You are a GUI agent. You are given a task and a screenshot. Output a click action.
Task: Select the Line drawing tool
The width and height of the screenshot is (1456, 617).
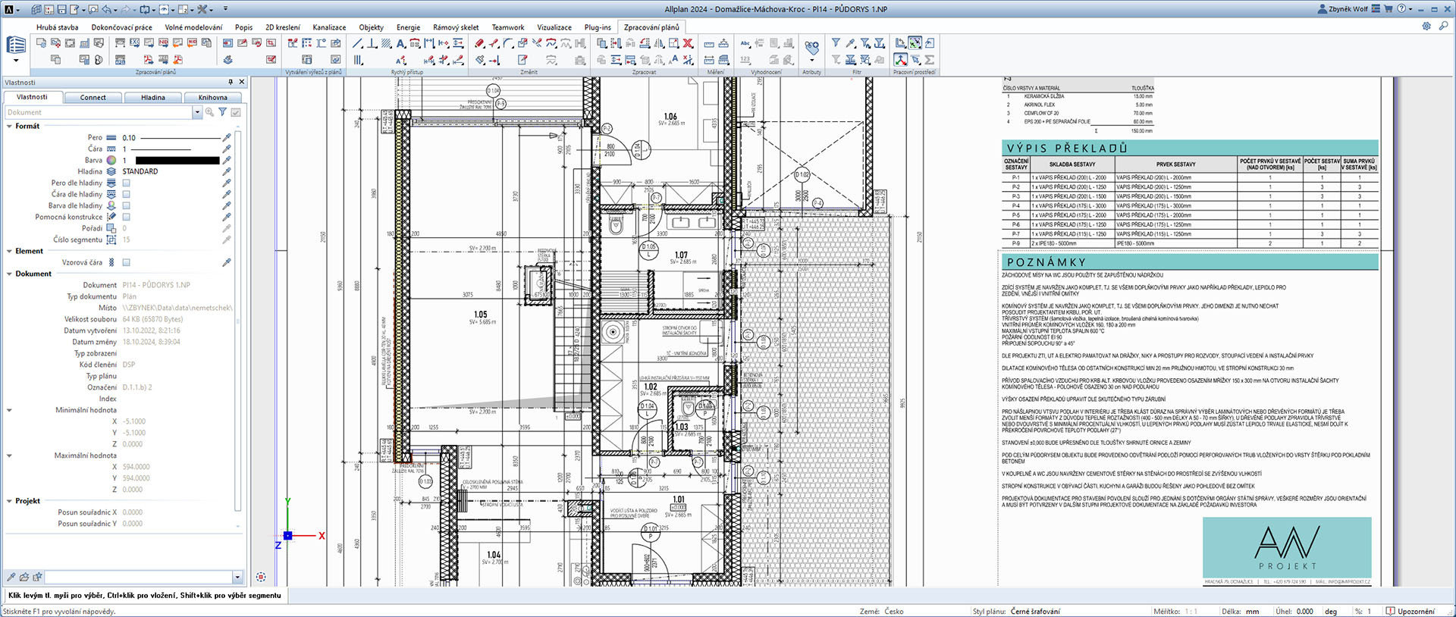pos(358,43)
